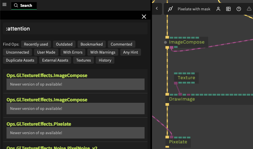Select the Search tab
The height and width of the screenshot is (149, 253).
coord(24,6)
